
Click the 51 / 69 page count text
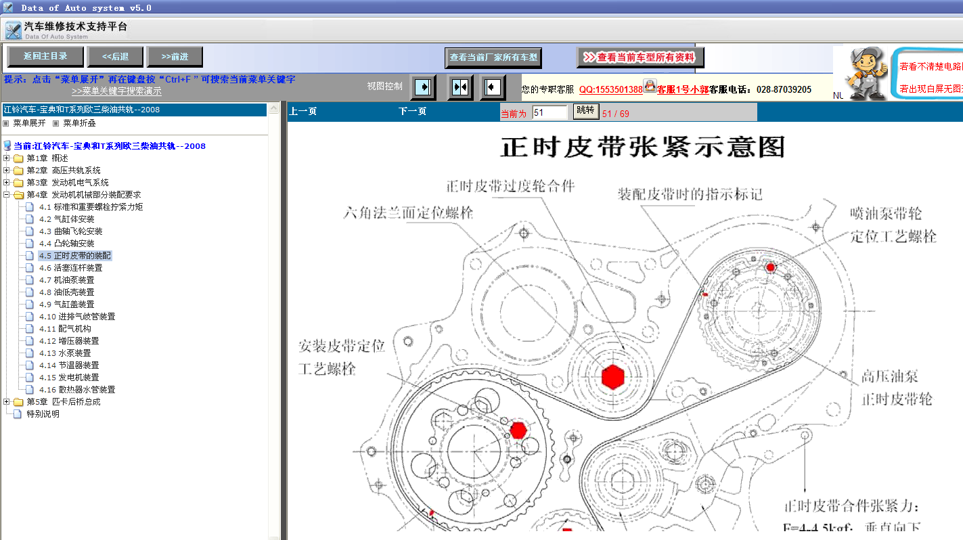(616, 114)
